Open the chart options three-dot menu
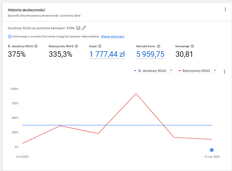 [x=224, y=72]
